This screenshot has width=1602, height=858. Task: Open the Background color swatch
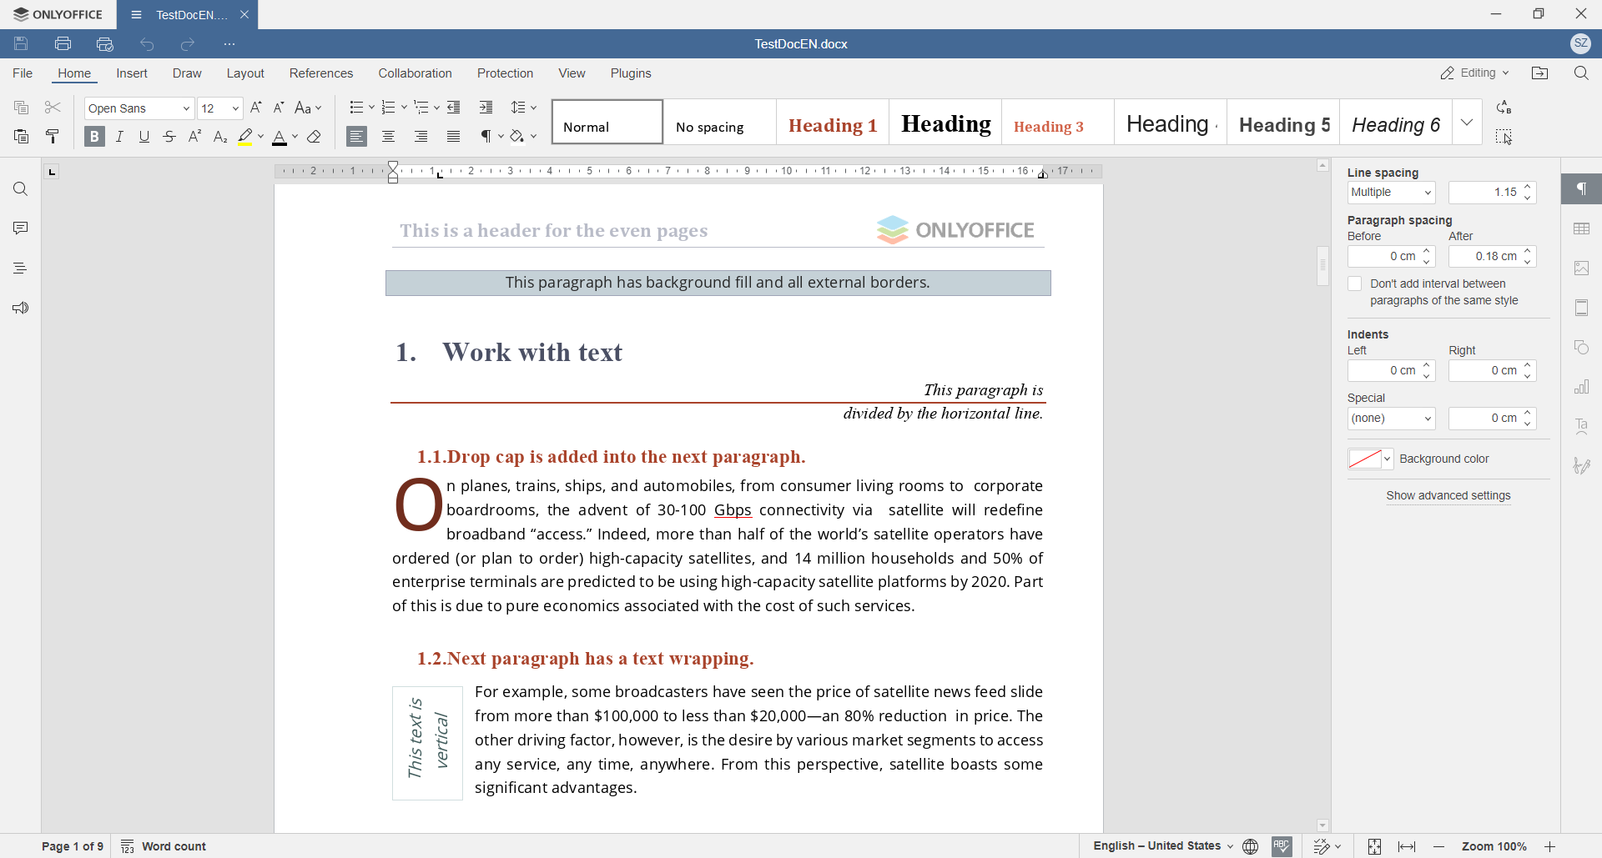tap(1370, 459)
